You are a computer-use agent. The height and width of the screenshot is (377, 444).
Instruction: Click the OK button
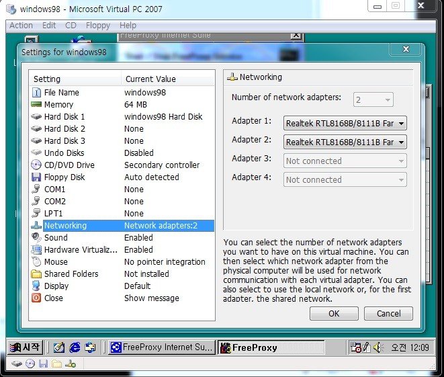[334, 314]
